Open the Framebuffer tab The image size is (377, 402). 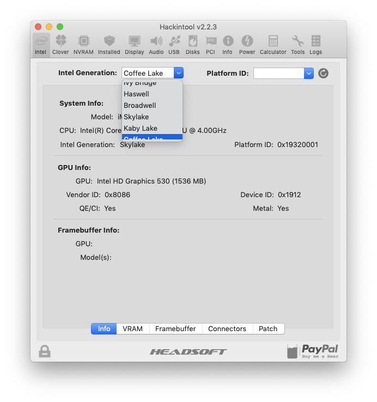175,328
